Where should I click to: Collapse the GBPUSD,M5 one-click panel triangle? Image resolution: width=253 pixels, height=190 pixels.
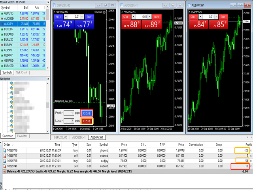click(x=55, y=12)
